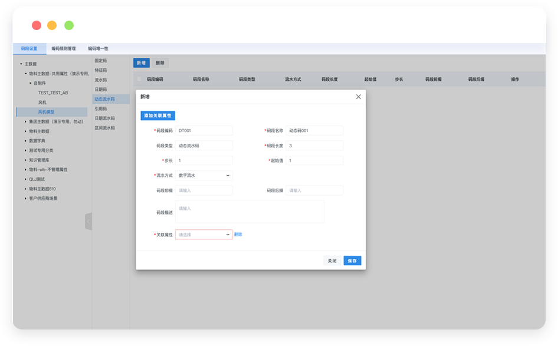Switch to the 编码规则管理 tab
This screenshot has width=558, height=346.
click(x=63, y=49)
